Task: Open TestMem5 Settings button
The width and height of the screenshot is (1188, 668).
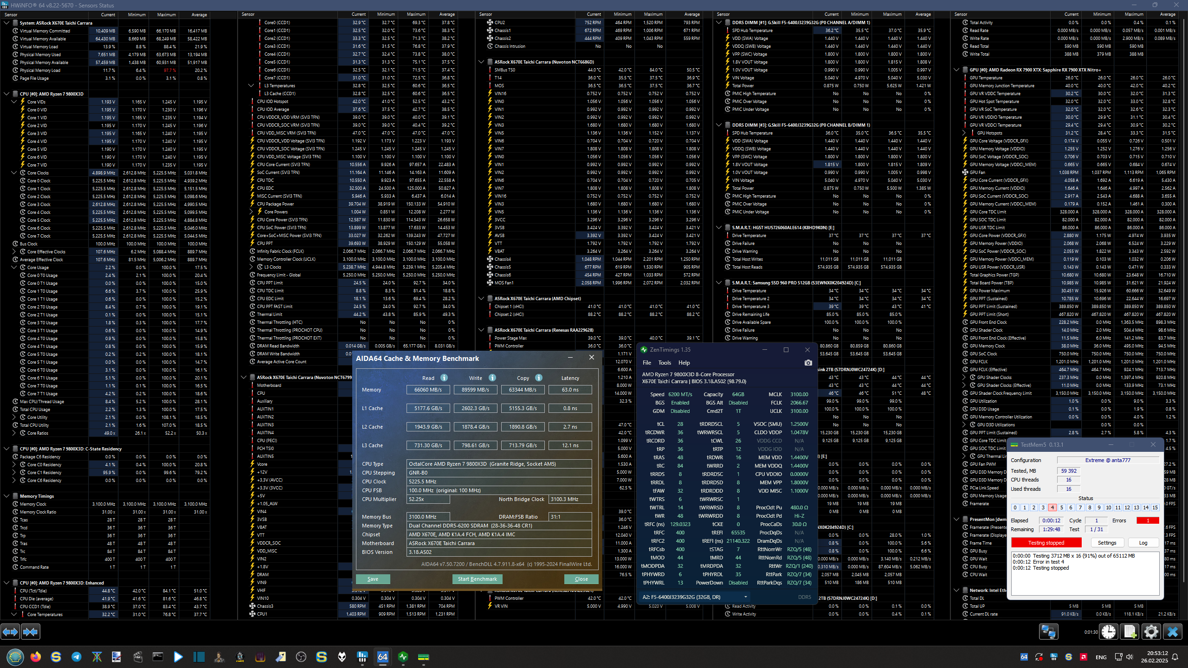Action: tap(1107, 543)
